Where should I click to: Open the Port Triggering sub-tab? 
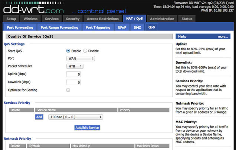tap(98, 27)
